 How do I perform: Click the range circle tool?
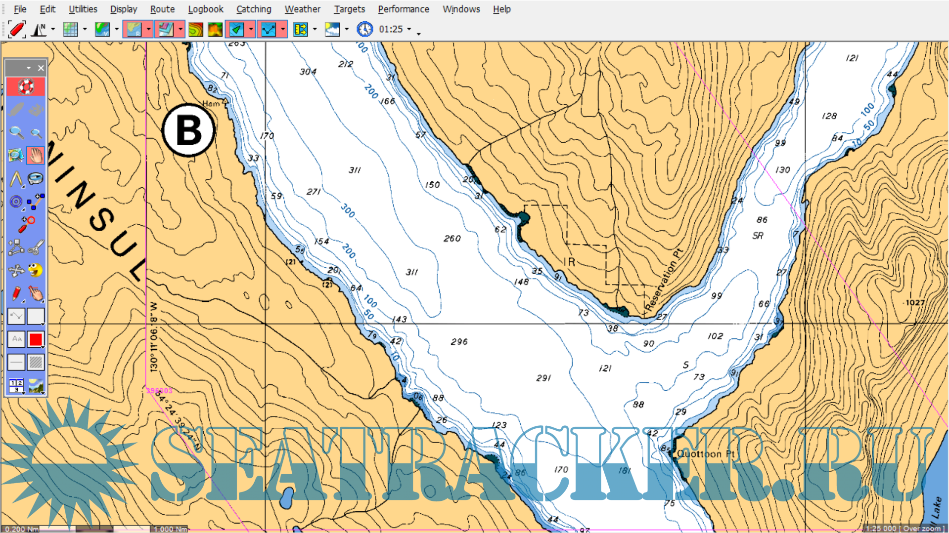[16, 202]
